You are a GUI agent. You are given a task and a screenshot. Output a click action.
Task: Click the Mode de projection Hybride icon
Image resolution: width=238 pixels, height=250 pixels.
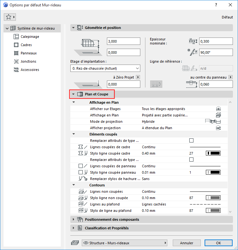pyautogui.click(x=213, y=121)
